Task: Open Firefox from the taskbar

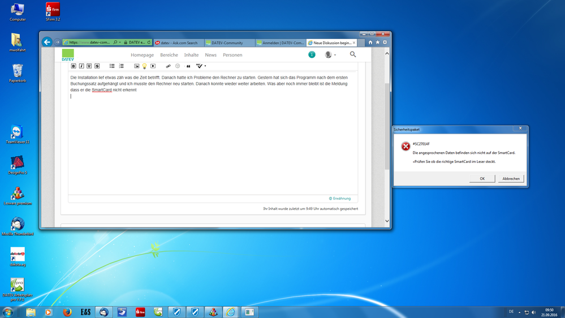Action: pos(67,312)
